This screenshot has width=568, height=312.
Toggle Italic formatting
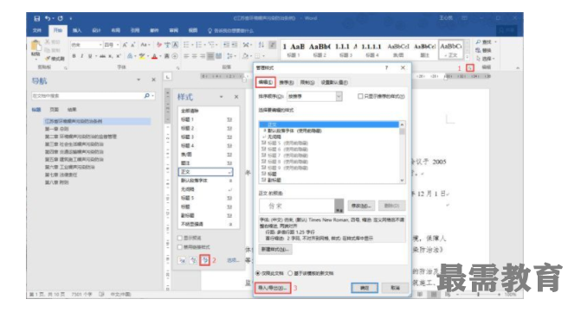click(x=82, y=56)
